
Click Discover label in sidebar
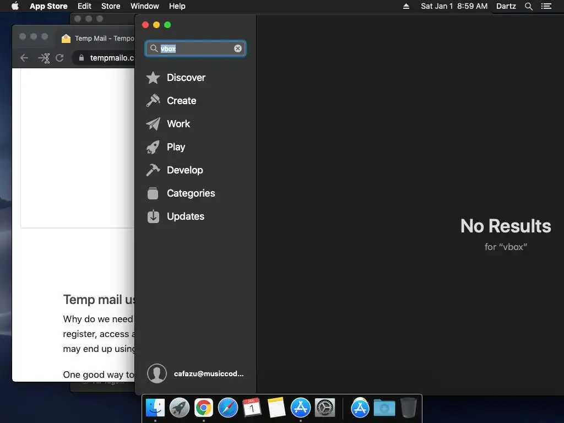[x=186, y=77]
